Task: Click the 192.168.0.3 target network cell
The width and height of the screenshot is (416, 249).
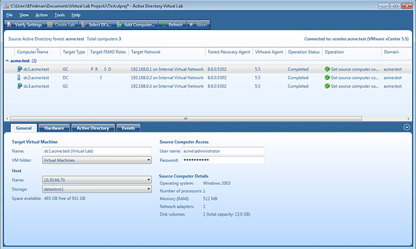Action: tap(167, 86)
